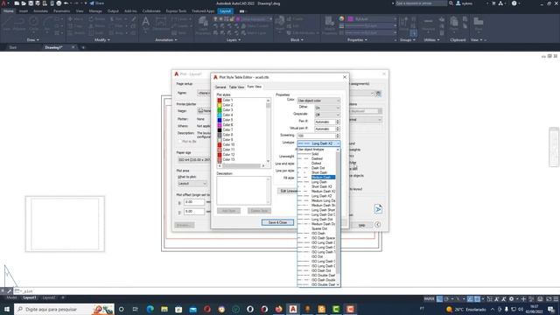This screenshot has width=560, height=315.
Task: Click the AutoCAD icon on taskbar
Action: tap(293, 309)
